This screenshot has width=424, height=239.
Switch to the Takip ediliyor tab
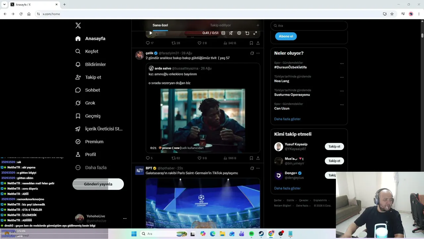220,25
